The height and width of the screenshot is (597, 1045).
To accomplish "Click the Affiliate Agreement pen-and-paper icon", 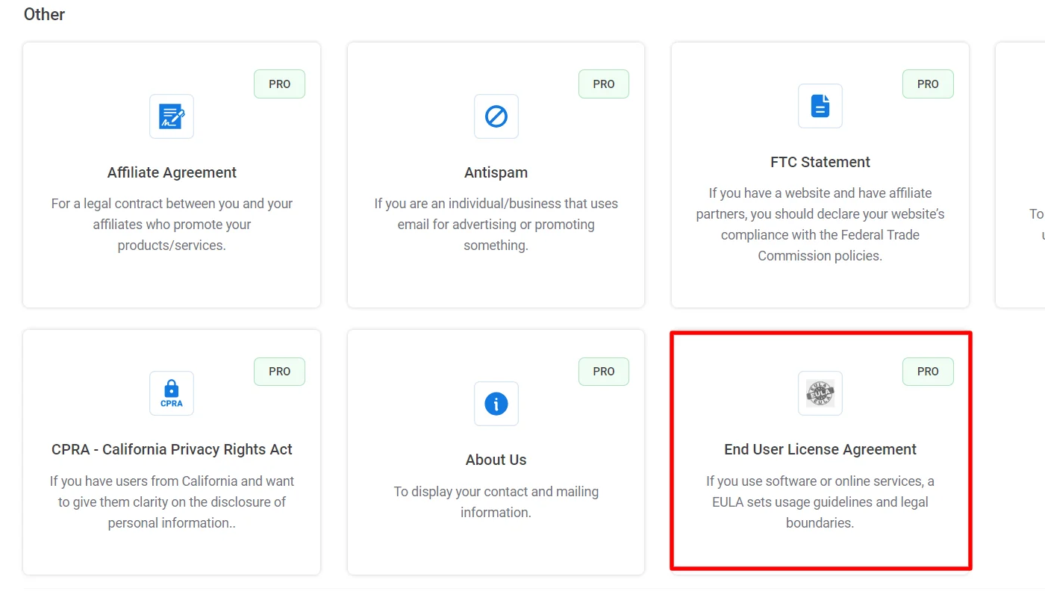I will 171,116.
